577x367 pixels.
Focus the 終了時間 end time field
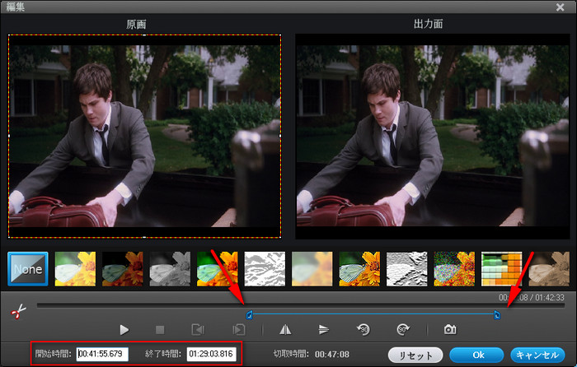pyautogui.click(x=211, y=354)
